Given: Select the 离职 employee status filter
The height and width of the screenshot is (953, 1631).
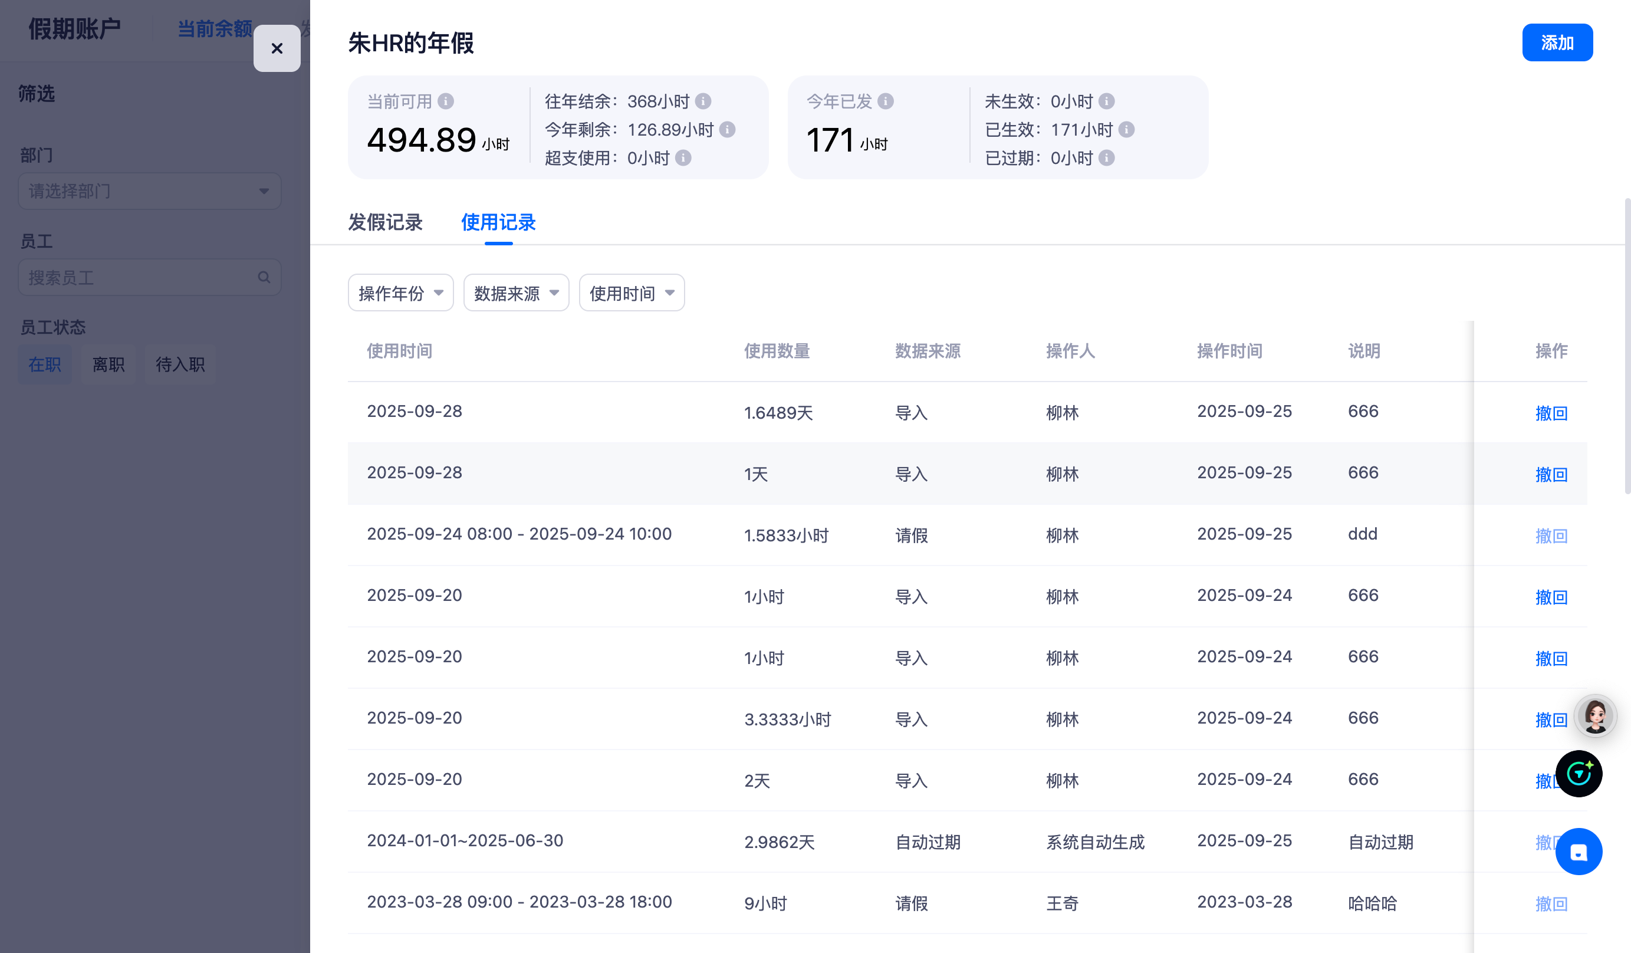Looking at the screenshot, I should click(x=108, y=364).
